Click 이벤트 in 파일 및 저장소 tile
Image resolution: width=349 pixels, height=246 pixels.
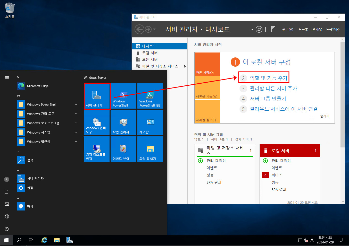click(x=212, y=168)
